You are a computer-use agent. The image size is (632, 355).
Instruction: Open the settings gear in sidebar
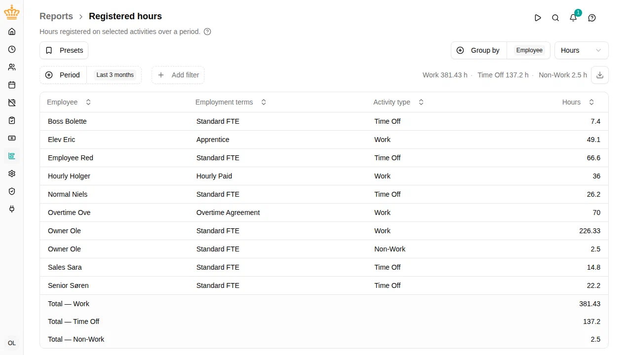pos(12,174)
